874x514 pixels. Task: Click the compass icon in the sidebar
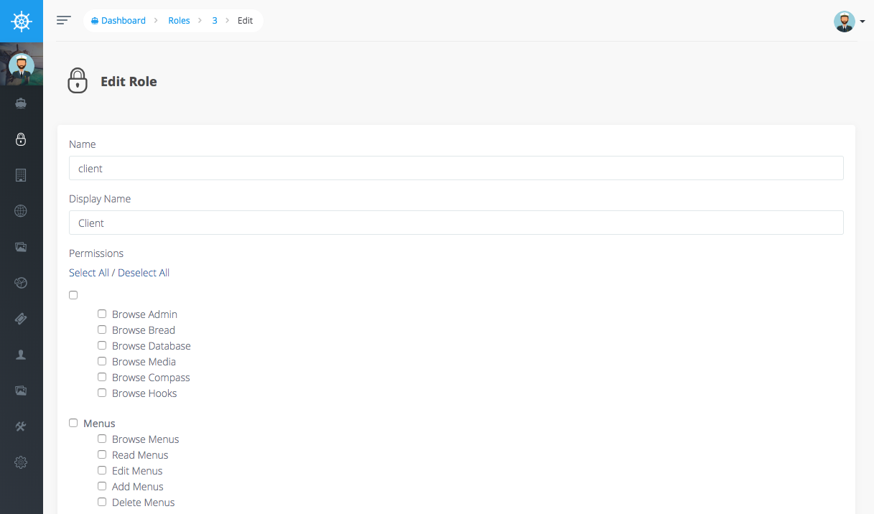pyautogui.click(x=22, y=282)
